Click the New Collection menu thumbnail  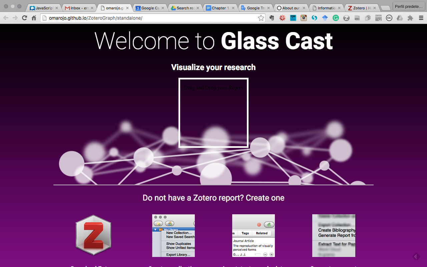(x=173, y=236)
